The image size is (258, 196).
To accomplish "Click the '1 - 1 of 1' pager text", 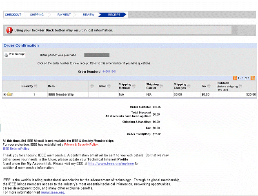I will point(244,78).
